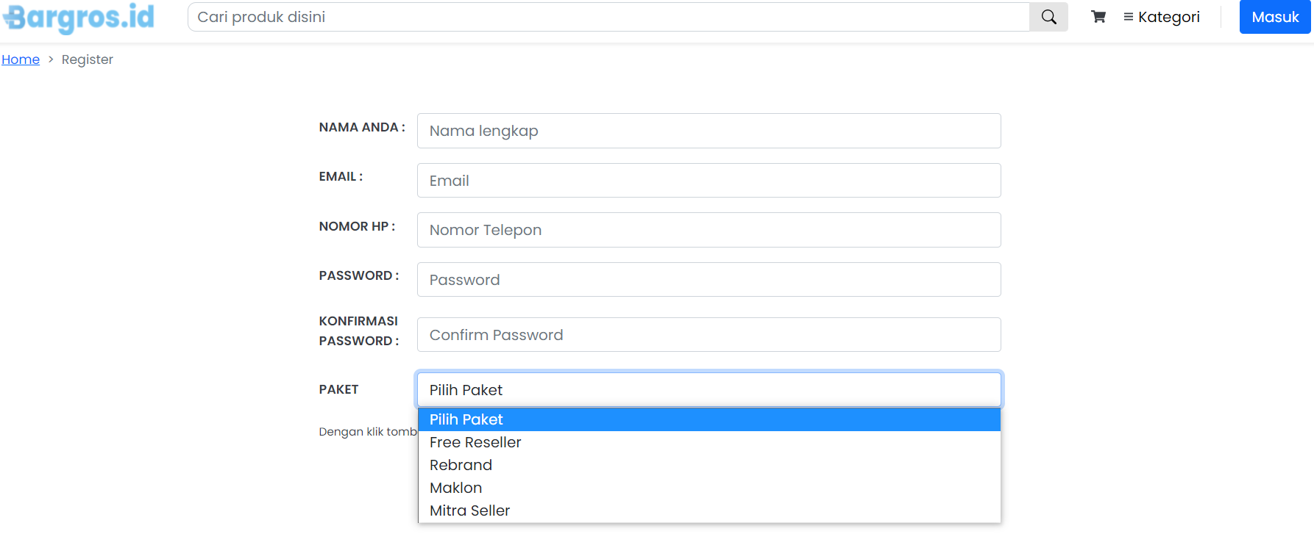Click the PAKET label

(338, 389)
